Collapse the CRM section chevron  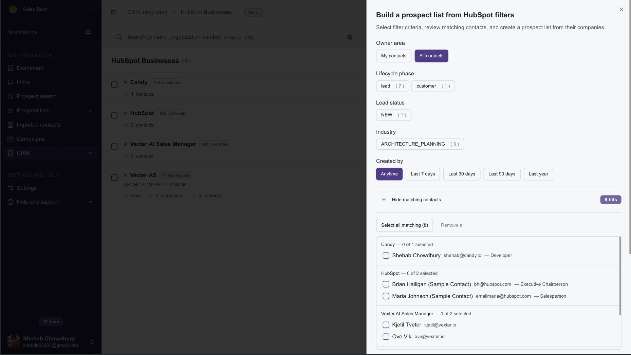[x=90, y=153]
